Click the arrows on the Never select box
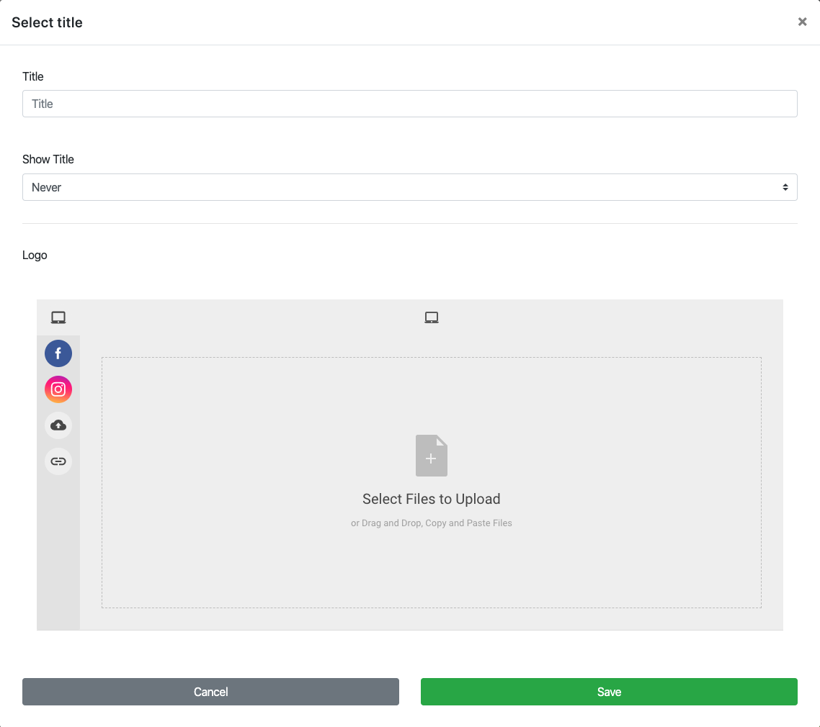The width and height of the screenshot is (820, 727). click(x=785, y=187)
